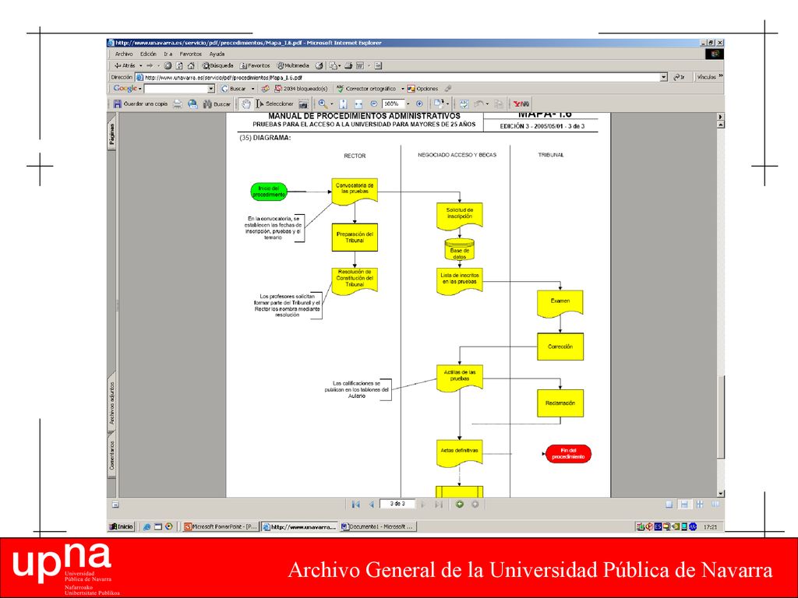This screenshot has width=798, height=598.
Task: Switch to Microsoft PowerPoint taskbar window
Action: tap(221, 527)
